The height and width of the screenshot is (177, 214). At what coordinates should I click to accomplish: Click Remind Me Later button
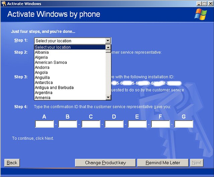(x=163, y=163)
